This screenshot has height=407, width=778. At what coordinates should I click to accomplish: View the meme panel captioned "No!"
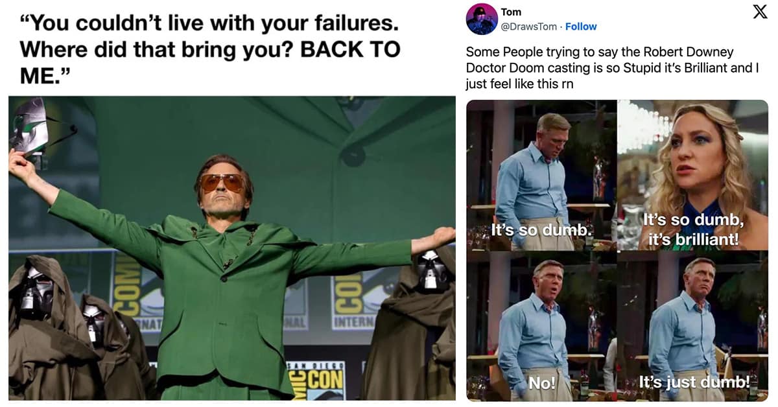tap(541, 326)
